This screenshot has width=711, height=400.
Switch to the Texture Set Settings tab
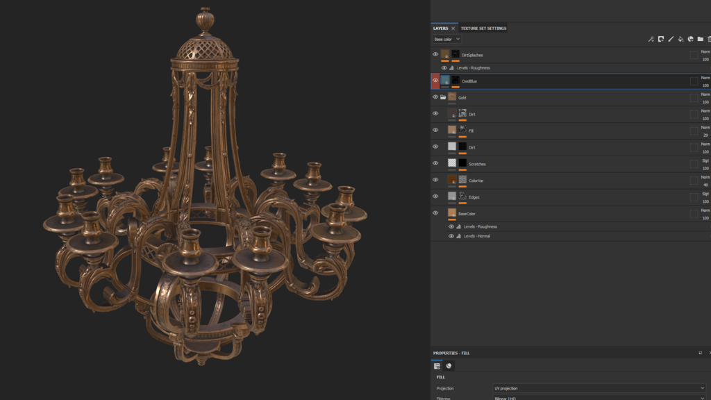coord(483,28)
